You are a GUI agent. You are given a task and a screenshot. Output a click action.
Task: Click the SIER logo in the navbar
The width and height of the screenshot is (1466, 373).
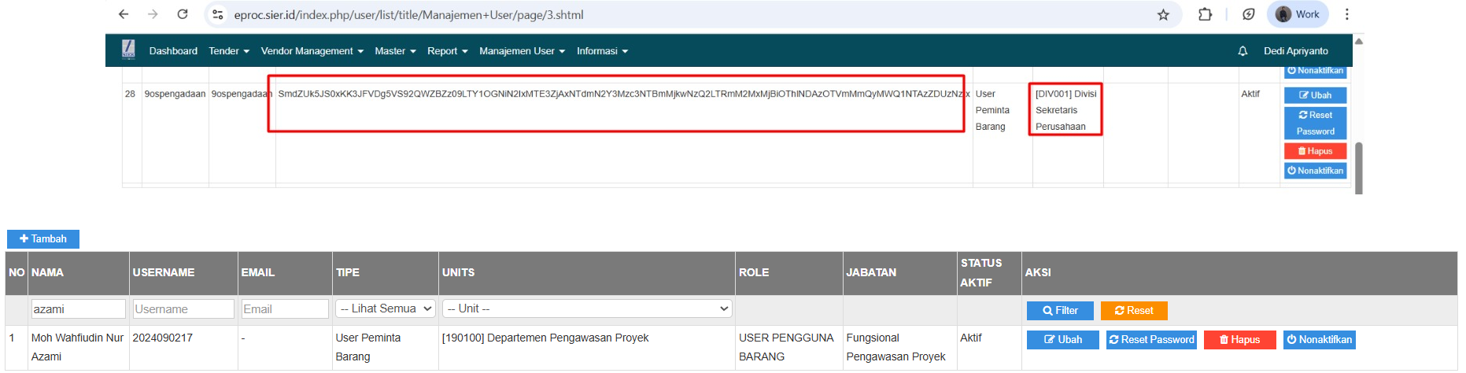coord(128,50)
